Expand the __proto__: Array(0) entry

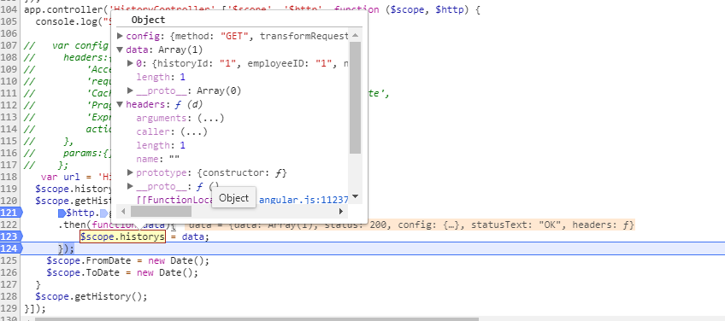(131, 90)
